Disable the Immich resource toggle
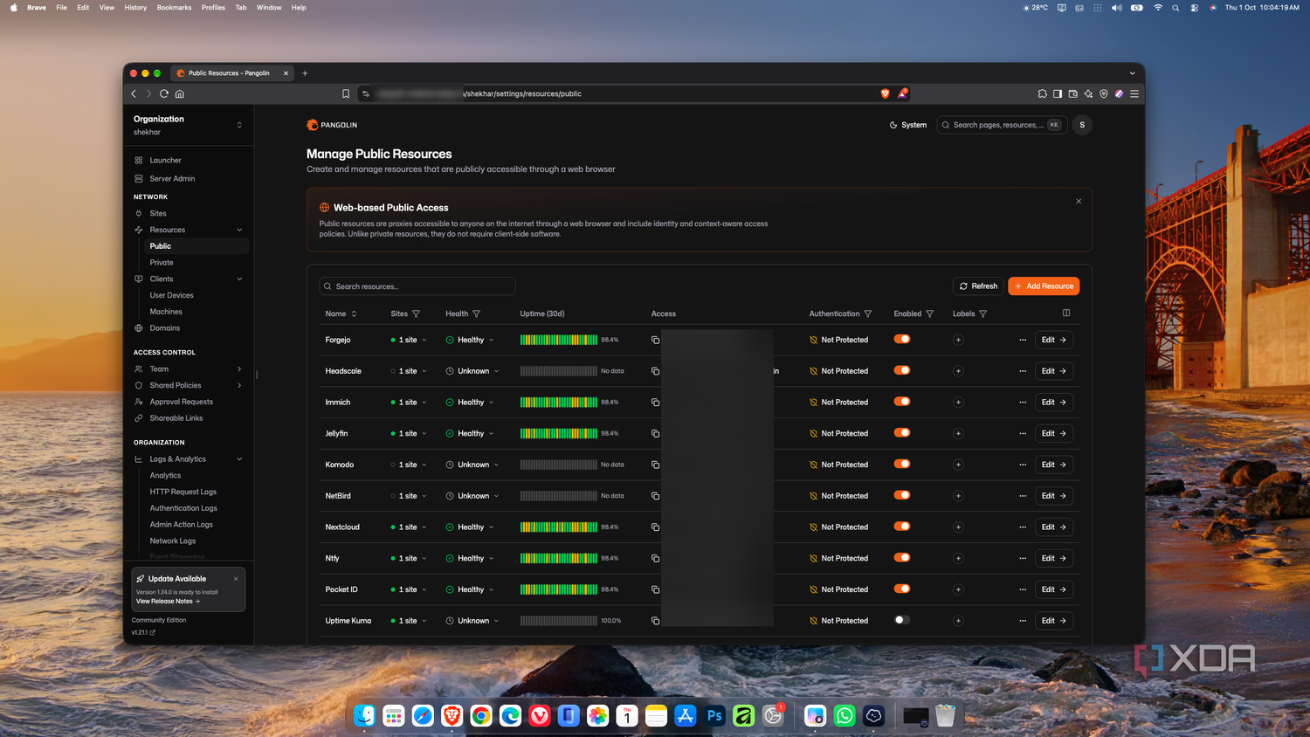The width and height of the screenshot is (1310, 737). tap(902, 402)
